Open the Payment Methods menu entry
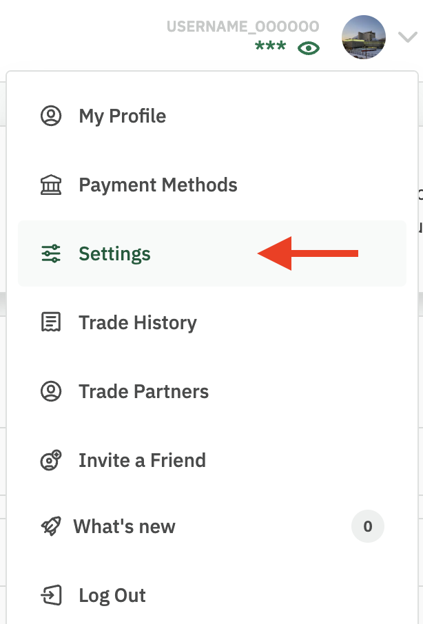Viewport: 423px width, 624px height. pos(212,185)
